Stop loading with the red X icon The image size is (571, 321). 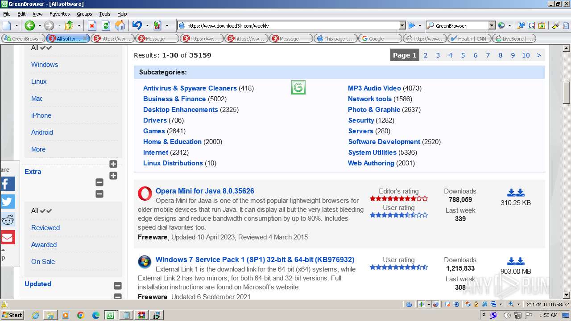[92, 25]
